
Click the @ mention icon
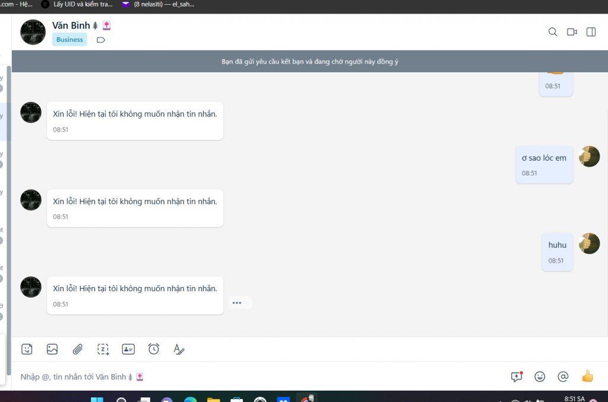pos(563,377)
